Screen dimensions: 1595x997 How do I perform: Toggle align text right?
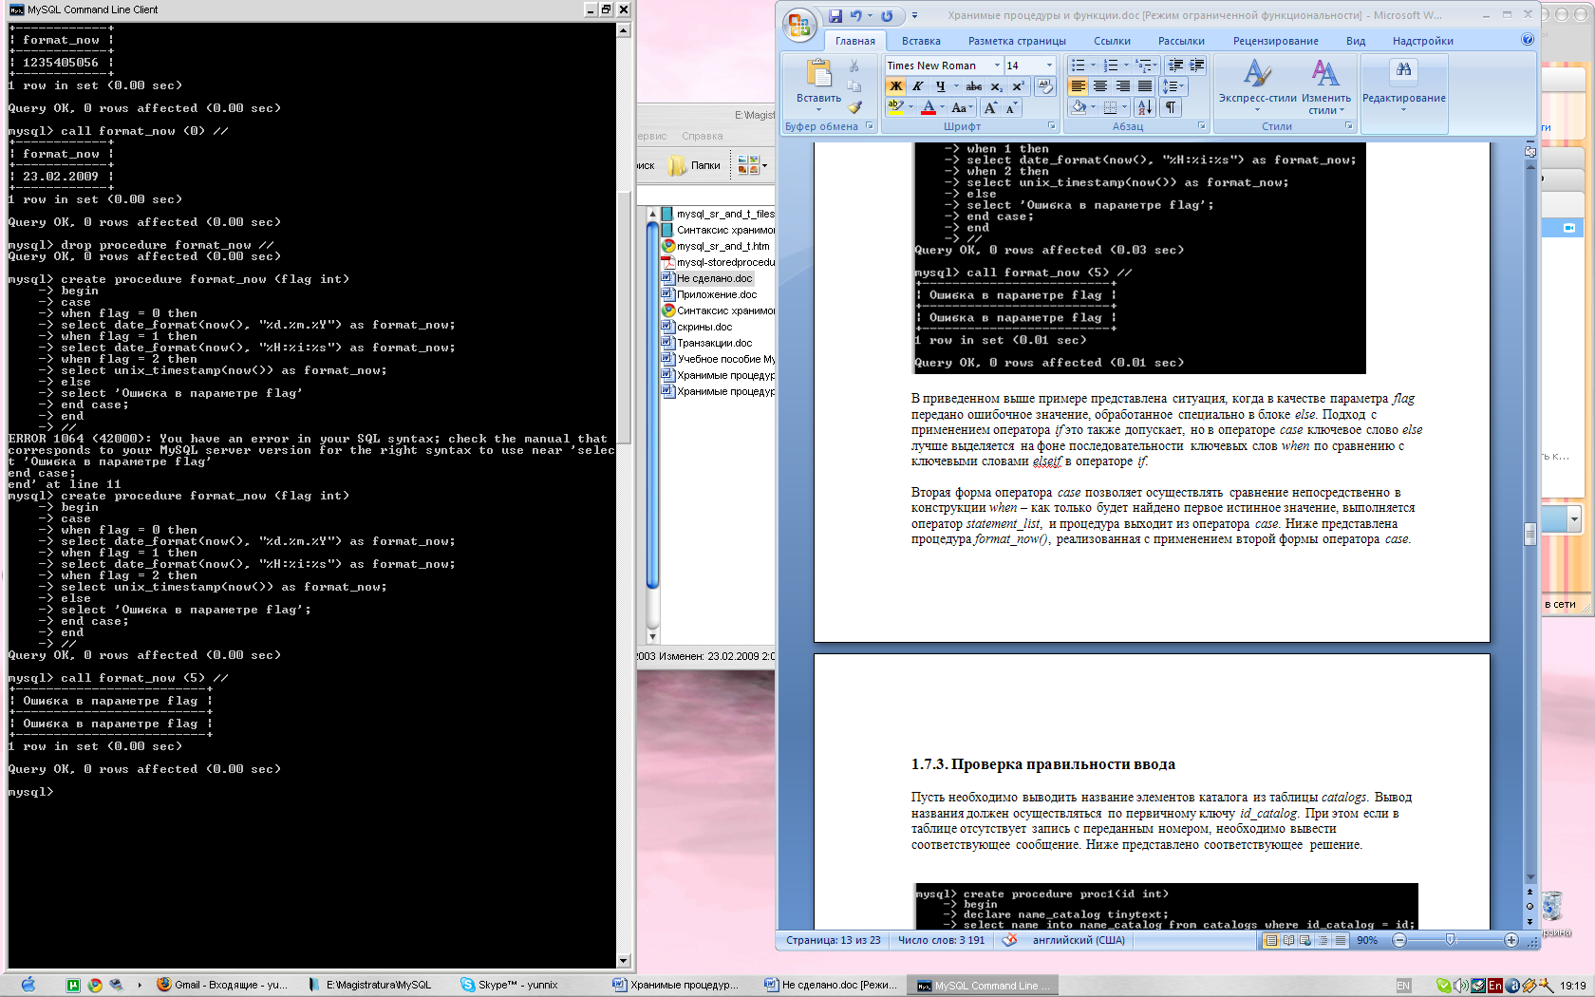[x=1122, y=86]
